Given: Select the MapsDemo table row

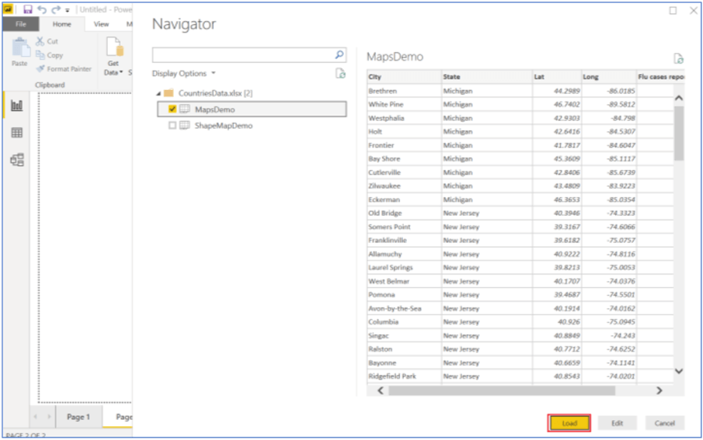Looking at the screenshot, I should coord(252,109).
